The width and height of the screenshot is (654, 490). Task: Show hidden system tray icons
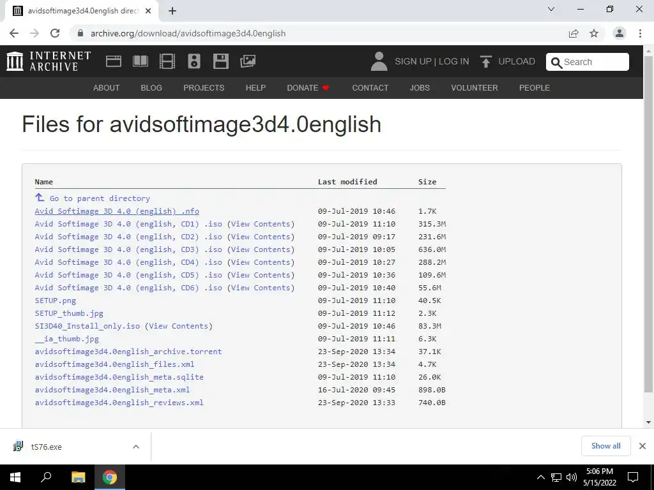point(540,477)
